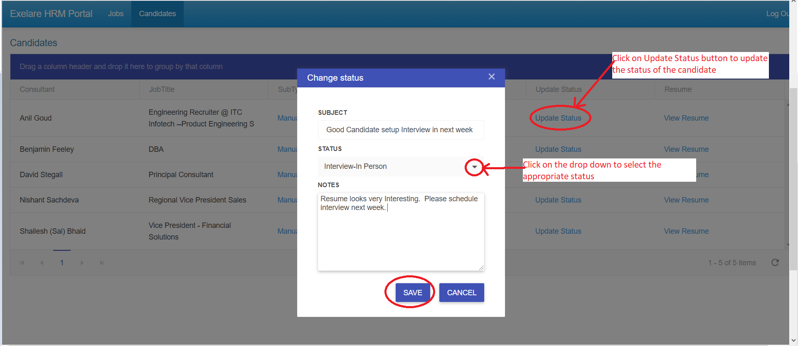Click the Notes textarea resize handle
Viewport: 798px width, 346px height.
point(481,268)
